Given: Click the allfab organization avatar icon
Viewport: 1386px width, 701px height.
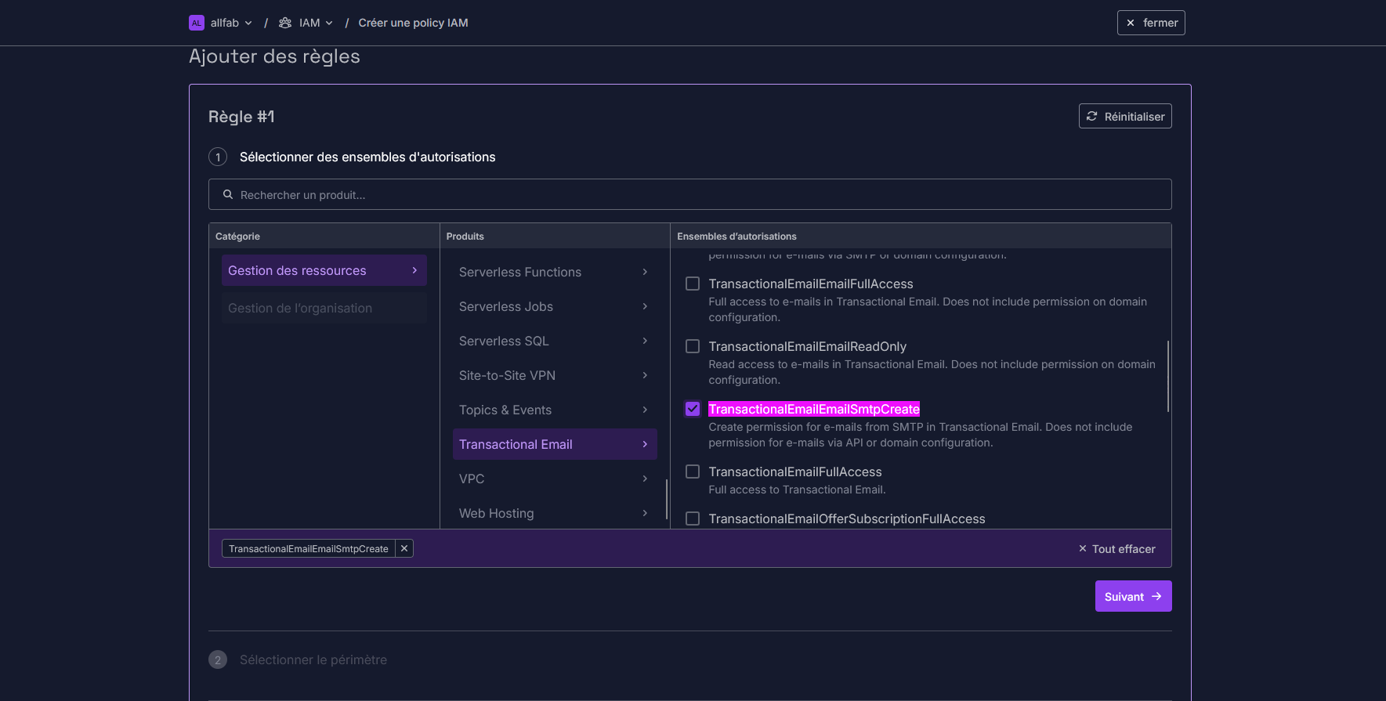Looking at the screenshot, I should tap(197, 23).
